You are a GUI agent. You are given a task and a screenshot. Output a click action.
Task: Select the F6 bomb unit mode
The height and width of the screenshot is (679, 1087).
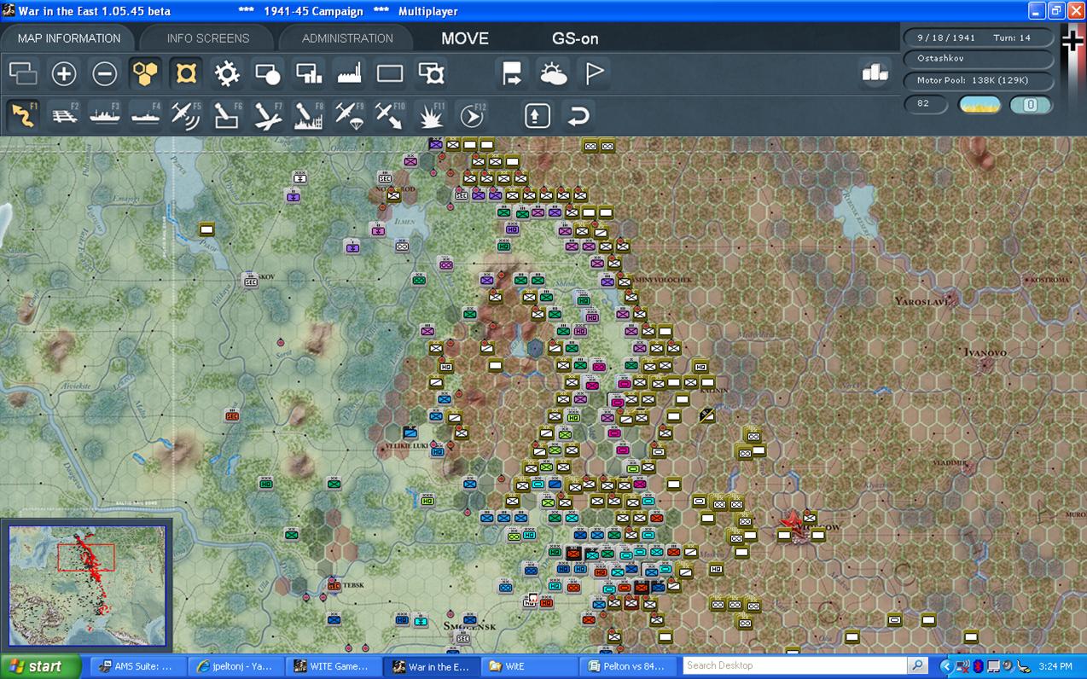click(x=226, y=115)
